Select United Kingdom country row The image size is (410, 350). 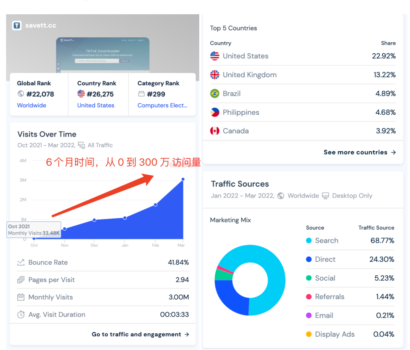tap(303, 75)
